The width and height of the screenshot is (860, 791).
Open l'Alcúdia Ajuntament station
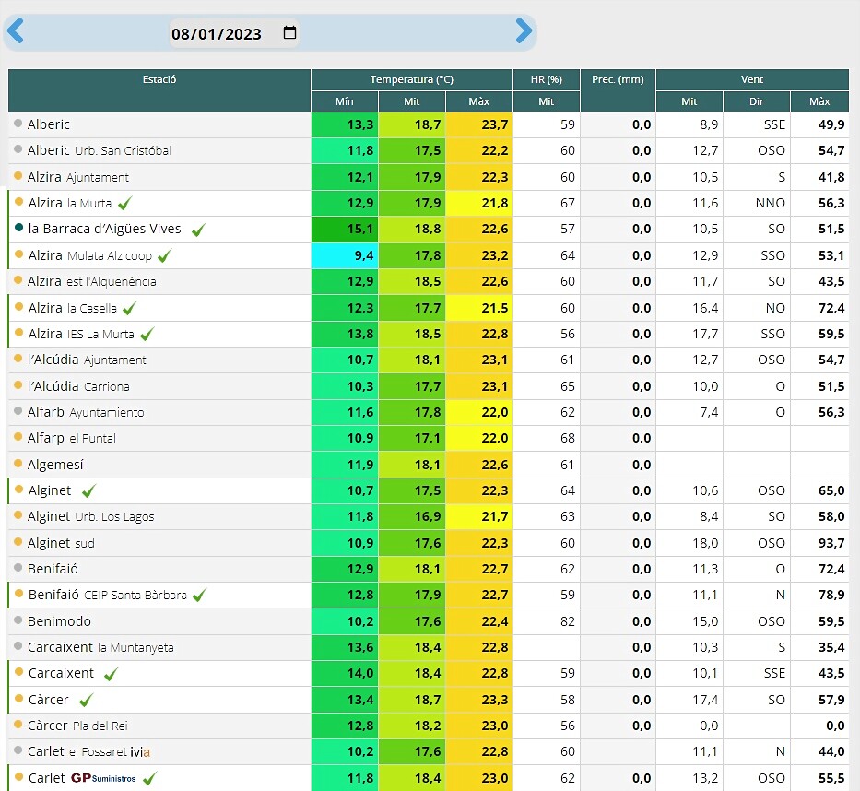(87, 360)
